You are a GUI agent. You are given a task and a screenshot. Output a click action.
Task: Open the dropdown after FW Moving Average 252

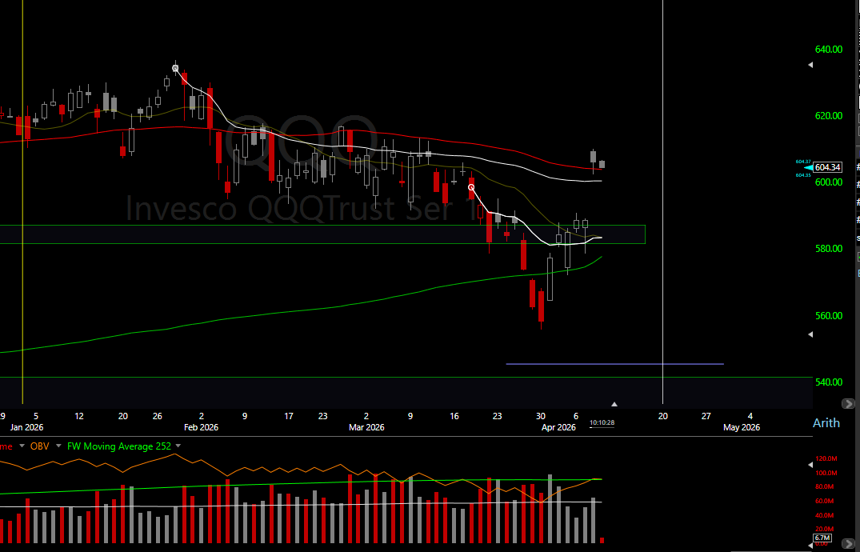178,446
